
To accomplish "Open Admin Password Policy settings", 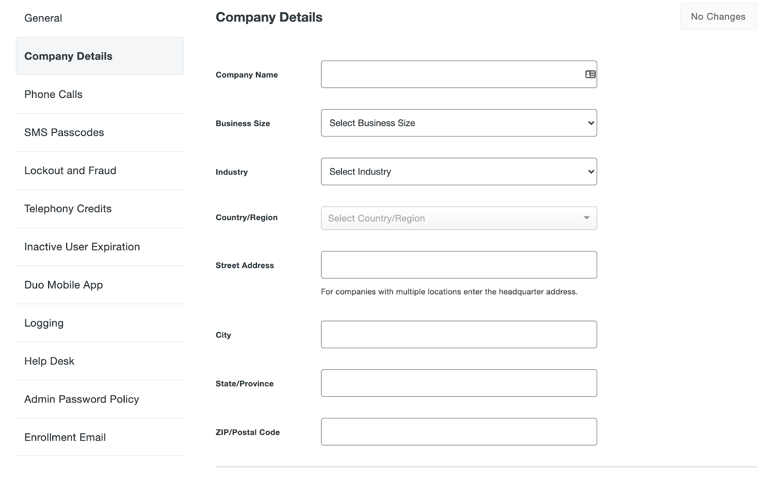I will (x=81, y=399).
